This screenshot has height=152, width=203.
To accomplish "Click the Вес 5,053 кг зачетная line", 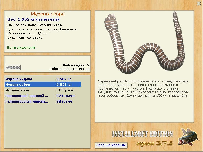I will click(33, 19).
